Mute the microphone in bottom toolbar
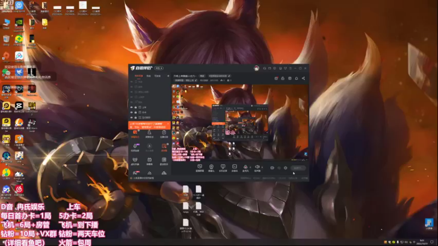This screenshot has height=246, width=438. (245, 168)
